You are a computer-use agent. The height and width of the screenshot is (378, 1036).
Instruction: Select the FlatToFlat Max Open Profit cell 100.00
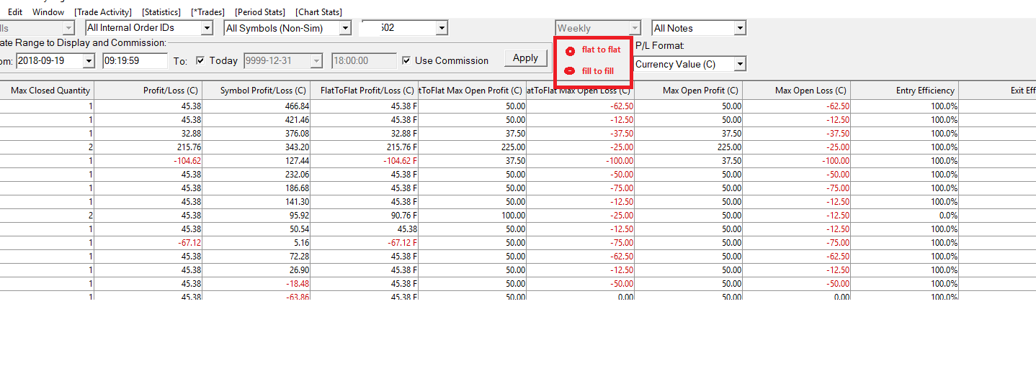tap(472, 216)
